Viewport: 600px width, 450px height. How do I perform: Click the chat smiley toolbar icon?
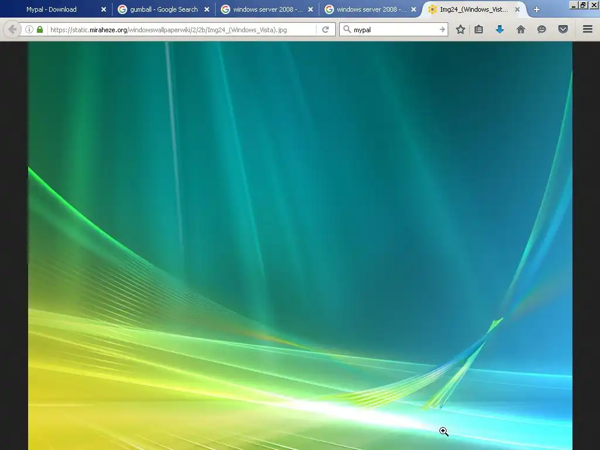[541, 29]
